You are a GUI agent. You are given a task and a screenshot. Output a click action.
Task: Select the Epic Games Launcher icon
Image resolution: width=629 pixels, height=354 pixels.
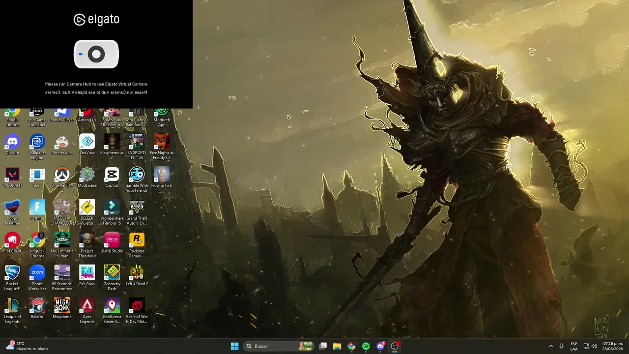[x=37, y=118]
